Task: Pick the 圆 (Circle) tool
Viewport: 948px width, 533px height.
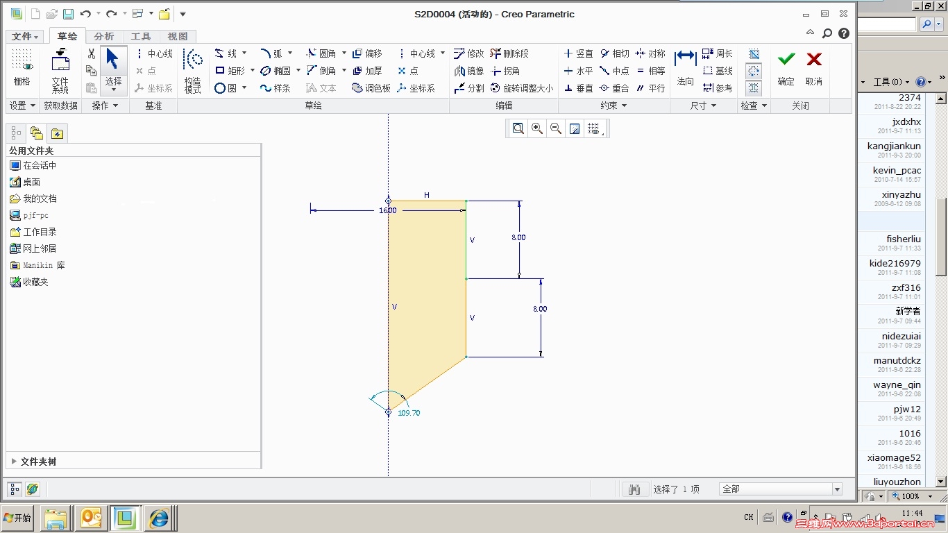Action: [x=226, y=88]
